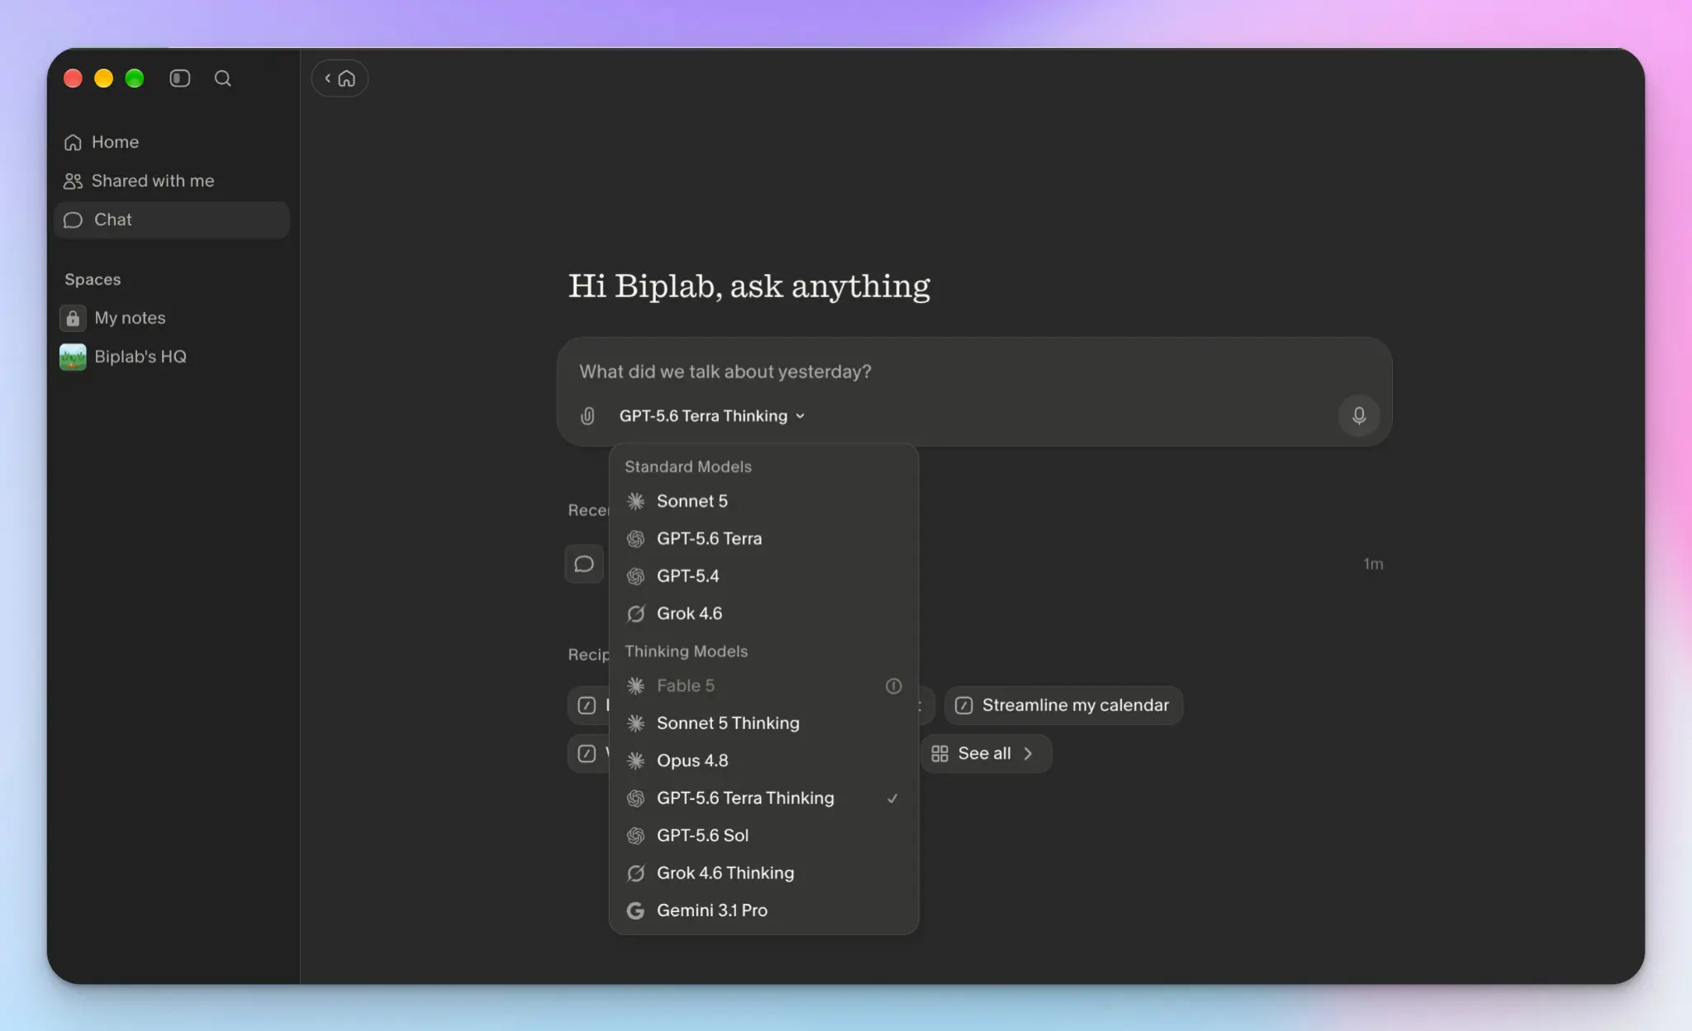1692x1031 pixels.
Task: Click the Streamline my calendar recipe icon
Action: tap(963, 706)
